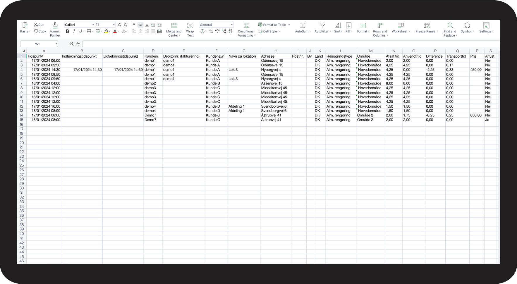Expand the General number format dropdown

point(232,25)
